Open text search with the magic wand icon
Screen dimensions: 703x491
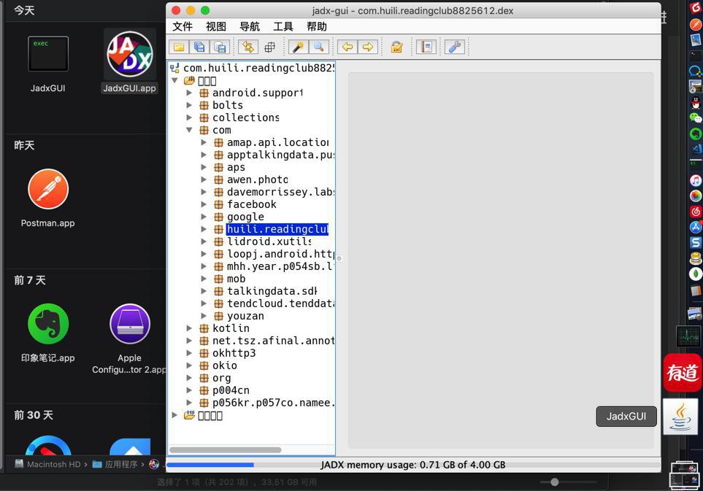[x=298, y=47]
